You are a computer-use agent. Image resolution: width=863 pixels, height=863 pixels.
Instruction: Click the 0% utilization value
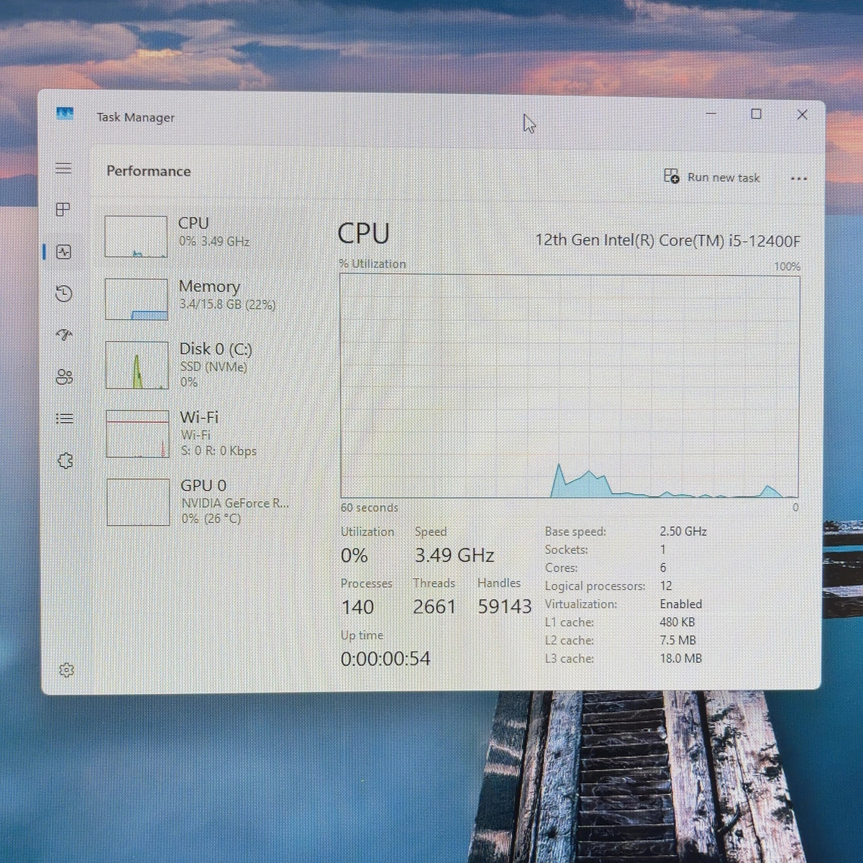(x=354, y=555)
